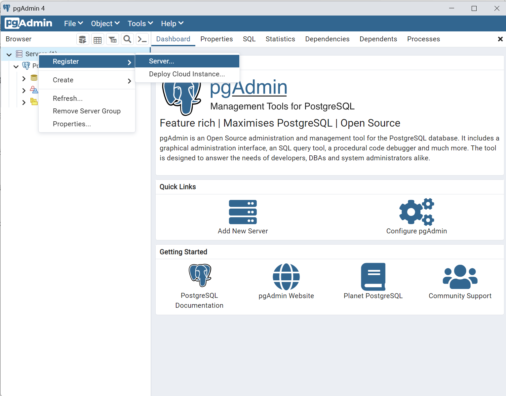Click the Add New Server icon
The width and height of the screenshot is (506, 396).
tap(243, 212)
